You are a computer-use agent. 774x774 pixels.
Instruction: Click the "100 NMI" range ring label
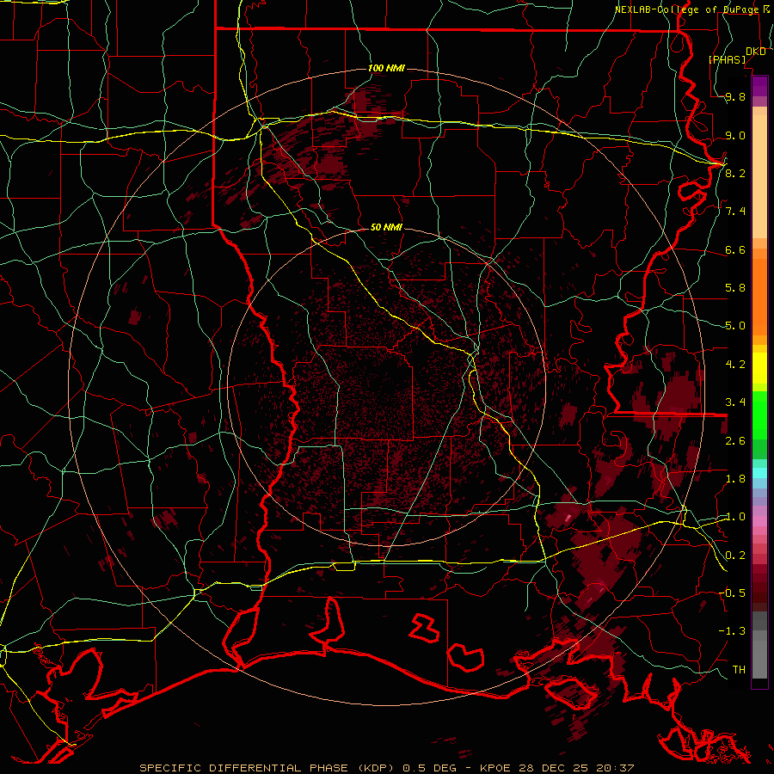pos(386,68)
